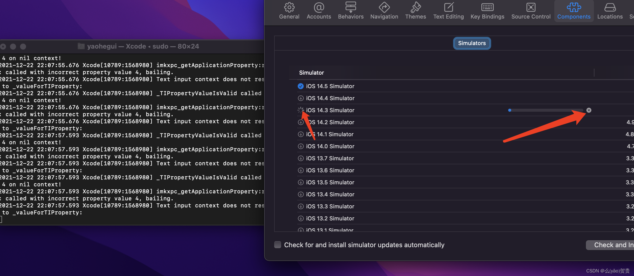
Task: Select the iOS 14.3 Simulator row text
Action: click(x=330, y=110)
